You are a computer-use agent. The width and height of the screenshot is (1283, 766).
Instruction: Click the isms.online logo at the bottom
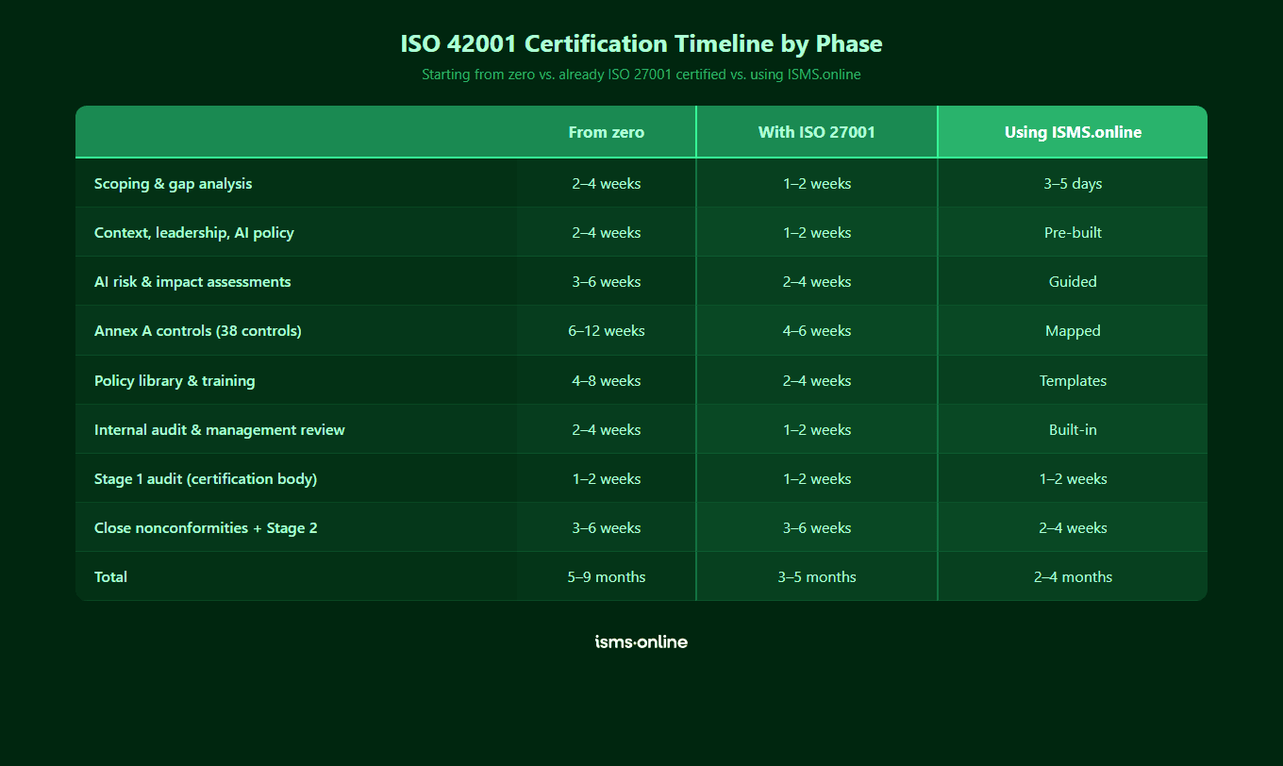coord(641,641)
